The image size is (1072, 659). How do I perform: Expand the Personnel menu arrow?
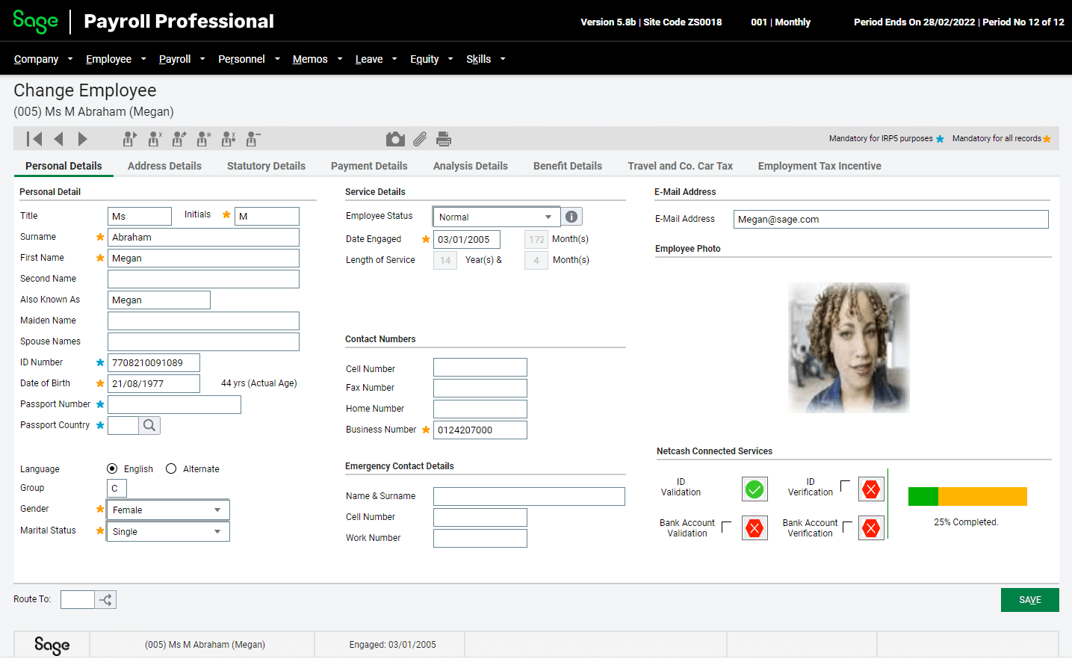(x=277, y=59)
